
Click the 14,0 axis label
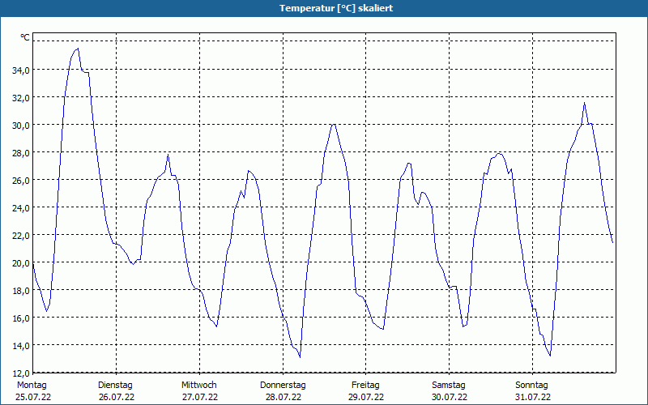click(21, 346)
